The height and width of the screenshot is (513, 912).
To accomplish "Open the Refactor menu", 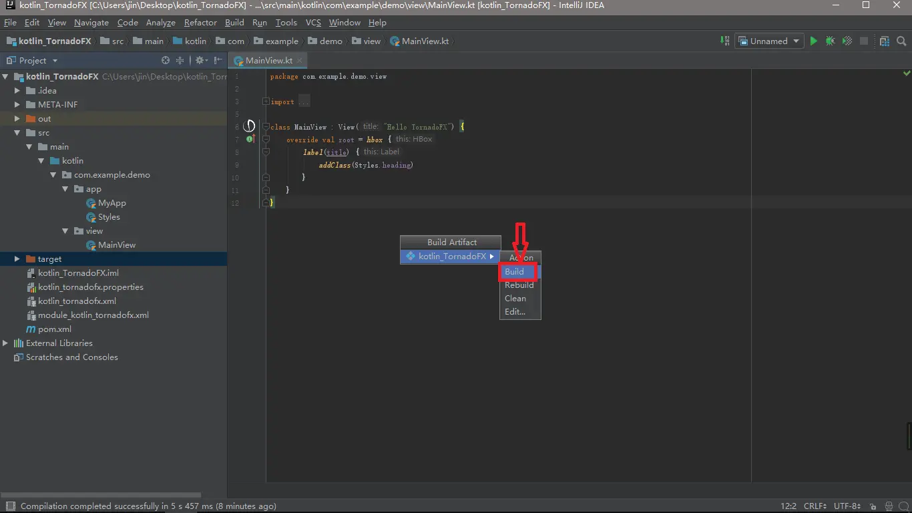I will click(200, 22).
